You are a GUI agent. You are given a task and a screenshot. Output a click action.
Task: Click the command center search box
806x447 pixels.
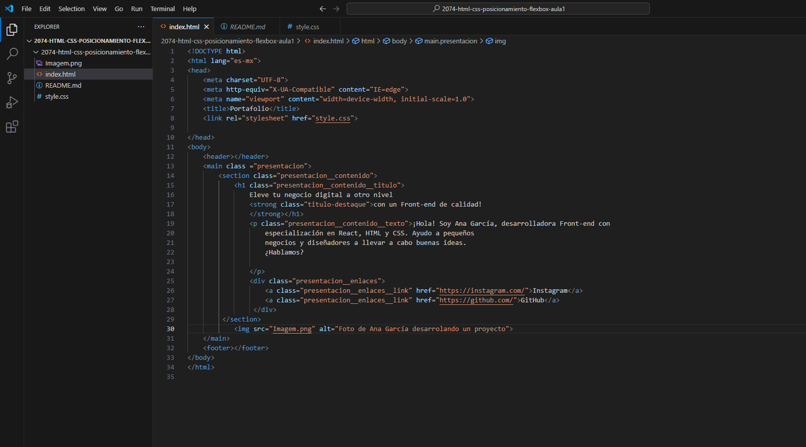498,9
